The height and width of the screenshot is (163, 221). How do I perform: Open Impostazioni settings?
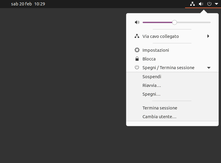[x=172, y=50]
